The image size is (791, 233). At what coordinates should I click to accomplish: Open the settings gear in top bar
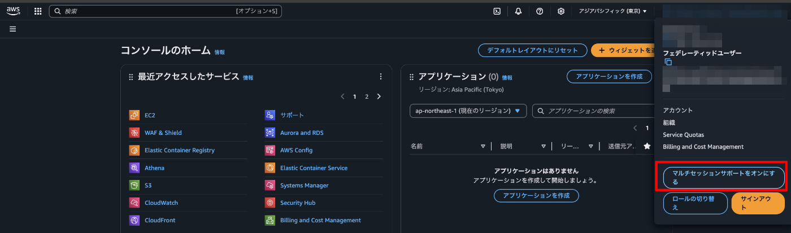(x=561, y=11)
